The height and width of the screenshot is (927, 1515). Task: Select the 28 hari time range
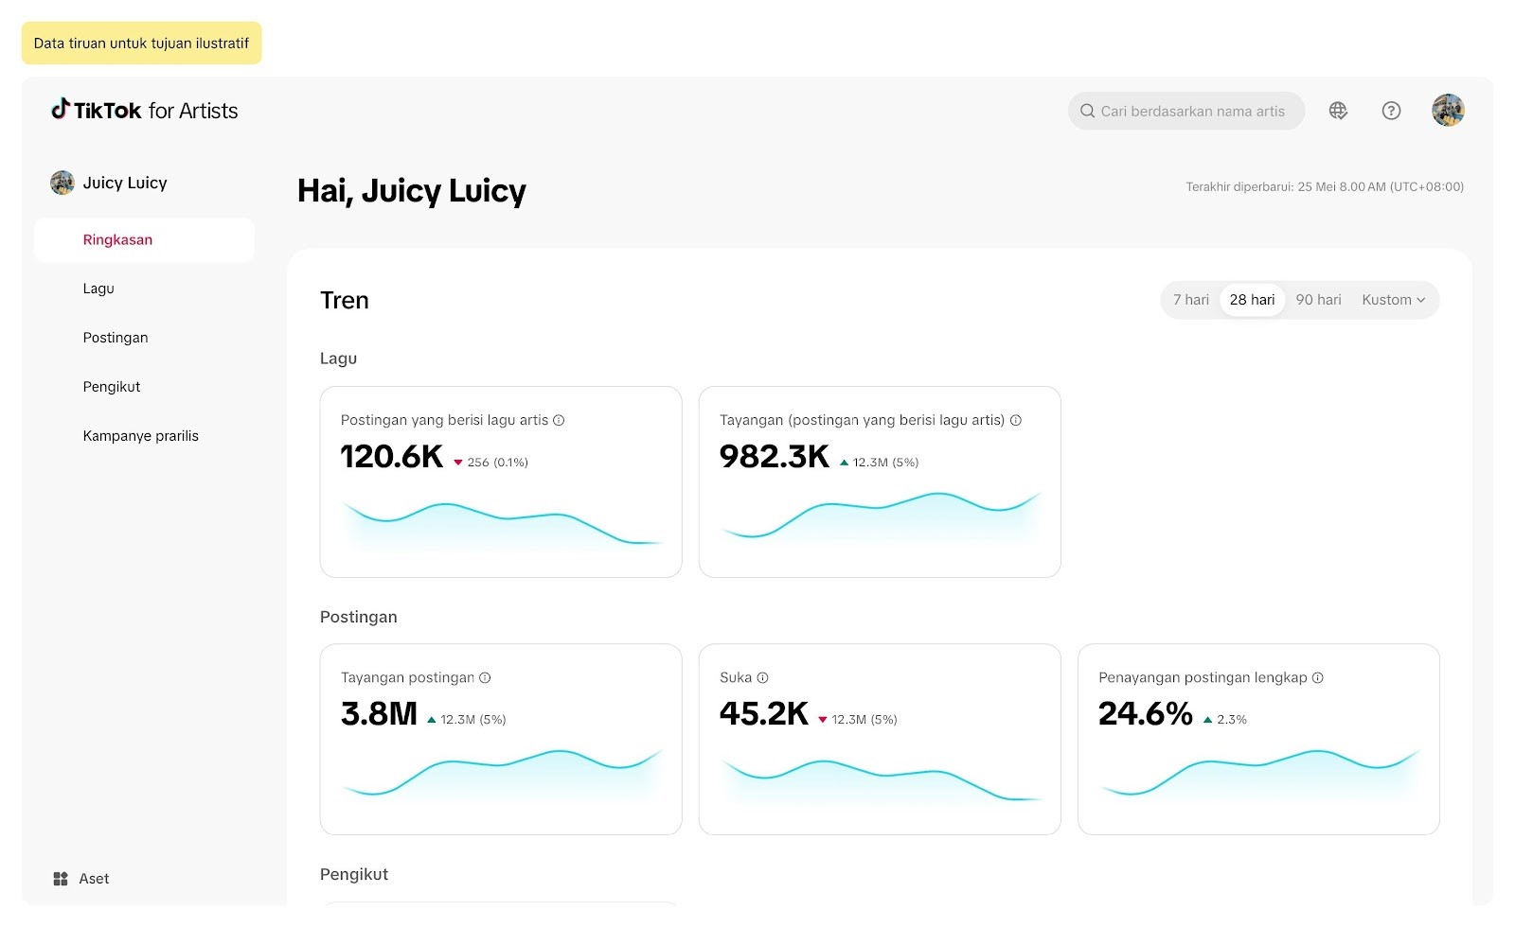(1252, 300)
